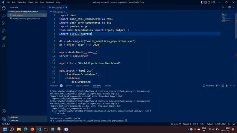Open Firefox from the taskbar
The width and height of the screenshot is (237, 133).
coord(32,129)
